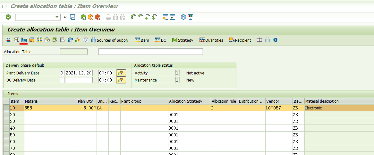Click the purple grid table icon

click(x=260, y=40)
